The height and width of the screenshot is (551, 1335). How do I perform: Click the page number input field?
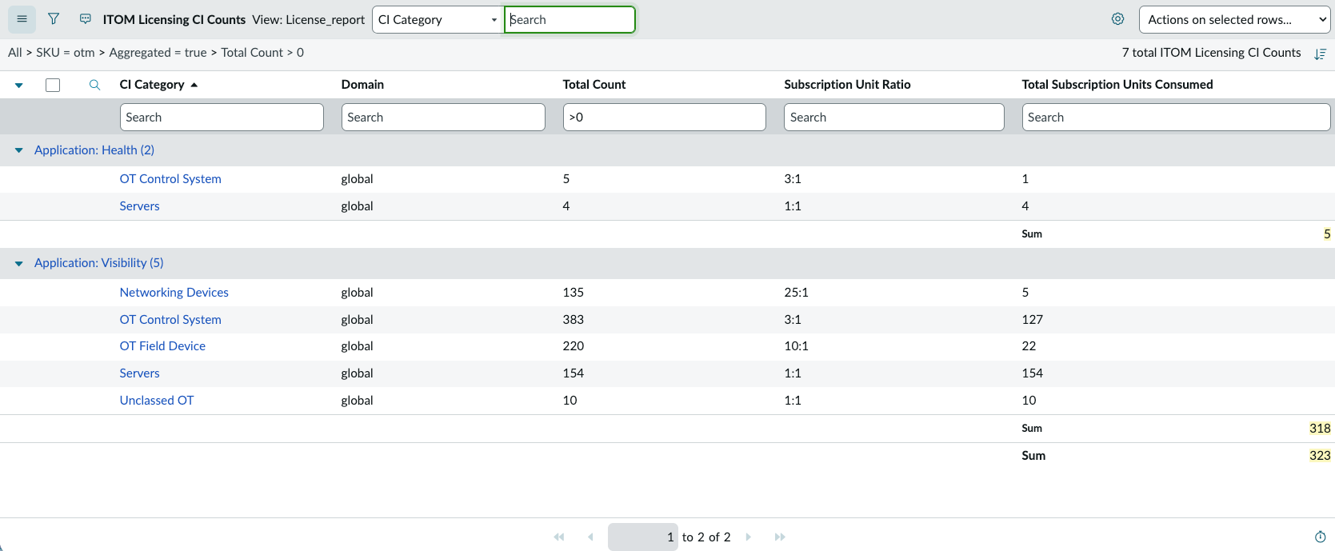(x=643, y=537)
